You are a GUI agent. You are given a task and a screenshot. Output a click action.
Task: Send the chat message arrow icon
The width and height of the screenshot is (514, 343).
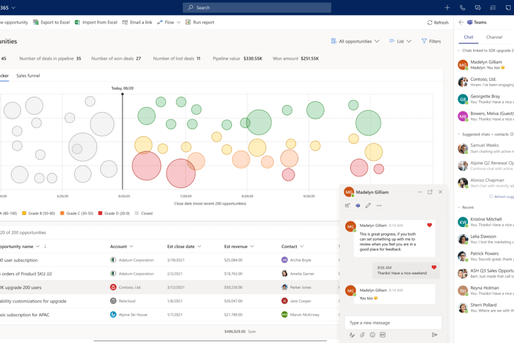(434, 335)
